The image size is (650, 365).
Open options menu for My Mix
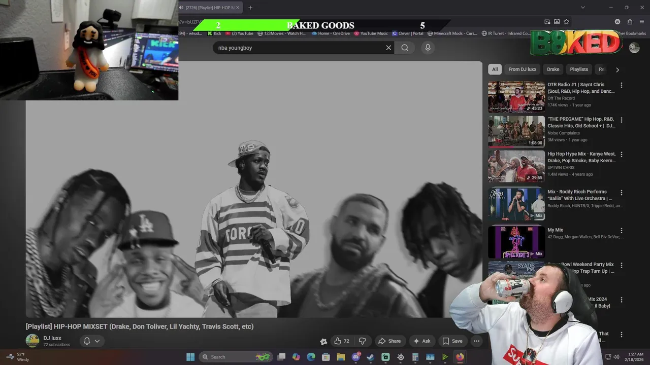coord(621,231)
